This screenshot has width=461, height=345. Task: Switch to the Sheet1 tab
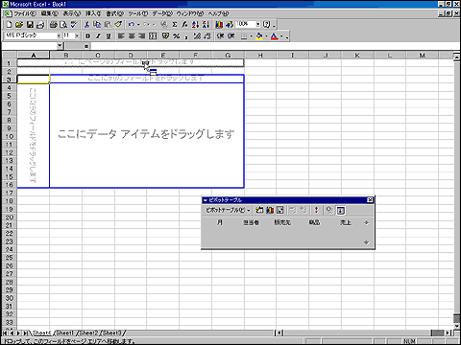pyautogui.click(x=65, y=333)
